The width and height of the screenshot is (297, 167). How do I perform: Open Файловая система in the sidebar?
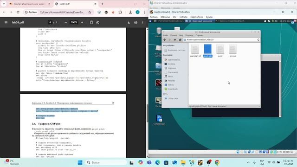[x=174, y=50]
